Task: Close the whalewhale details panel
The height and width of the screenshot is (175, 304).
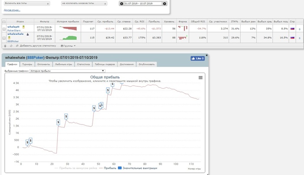Action: click(x=207, y=55)
